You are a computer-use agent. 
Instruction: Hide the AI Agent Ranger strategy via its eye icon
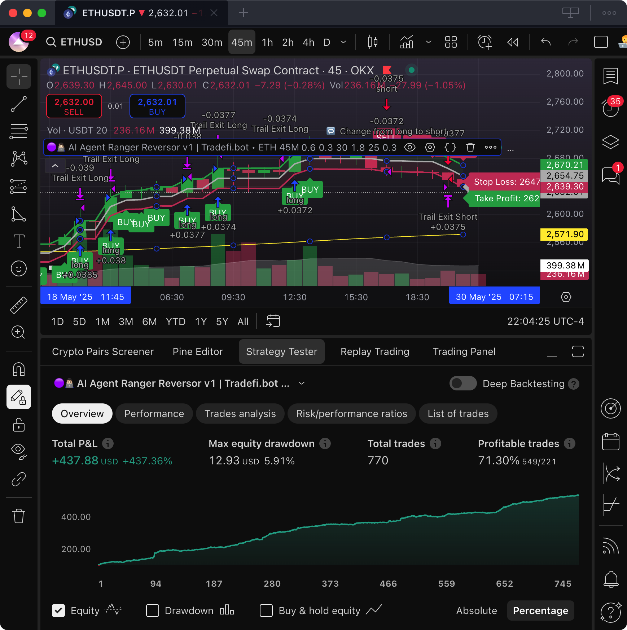410,147
